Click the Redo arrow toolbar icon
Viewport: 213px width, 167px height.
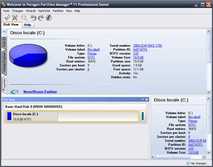click(41, 18)
